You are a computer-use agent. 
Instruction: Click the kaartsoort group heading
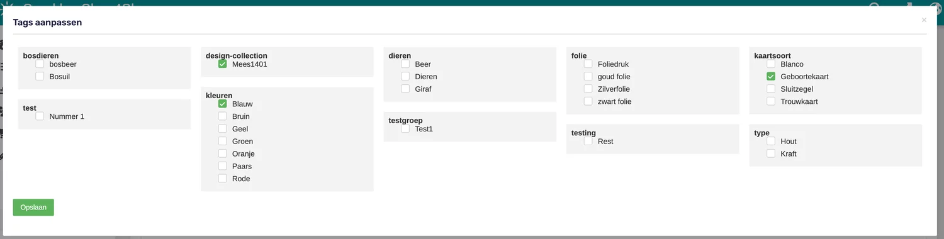coord(772,55)
